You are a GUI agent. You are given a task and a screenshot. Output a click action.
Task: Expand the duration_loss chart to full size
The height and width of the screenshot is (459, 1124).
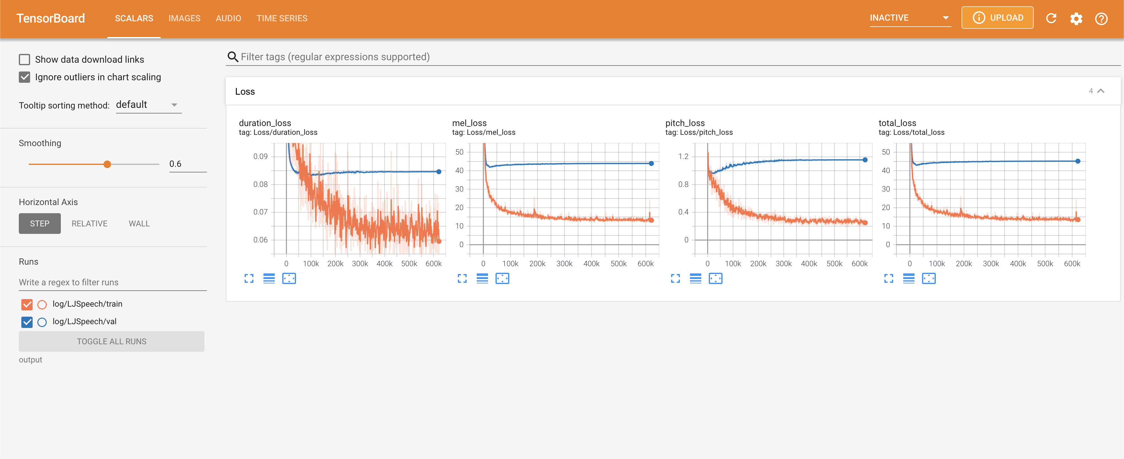coord(249,278)
